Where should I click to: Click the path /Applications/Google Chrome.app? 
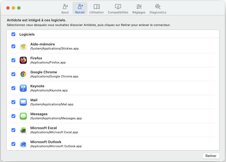[54, 76]
